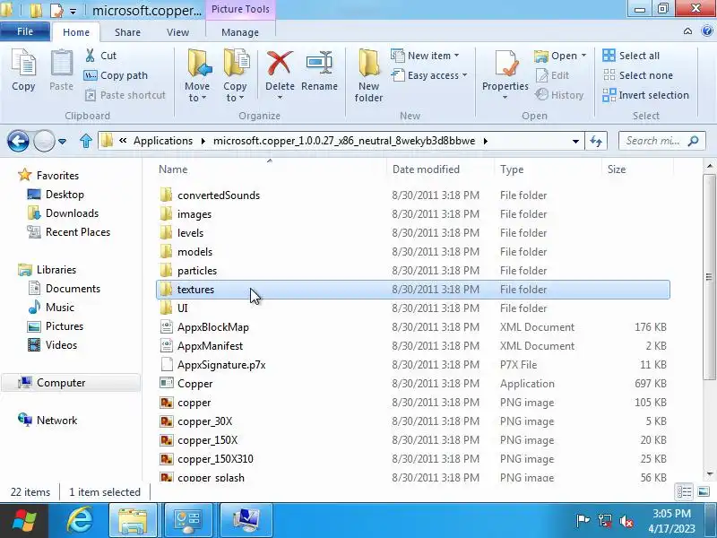Screen dimensions: 717x538
Task: Select Network in navigation pane
Action: coord(48,420)
